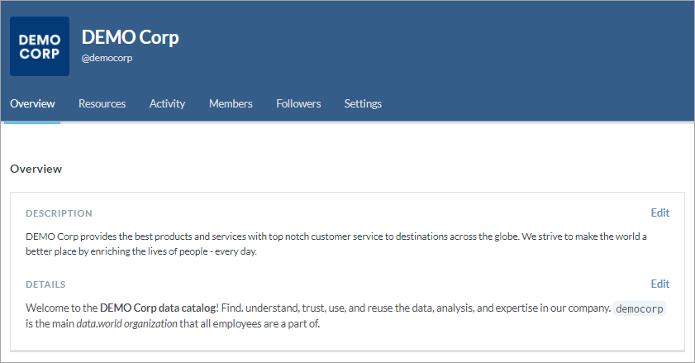
Task: Open the organization Settings tab
Action: [x=363, y=103]
